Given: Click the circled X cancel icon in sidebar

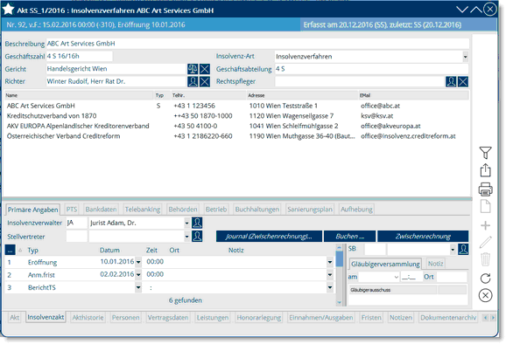Looking at the screenshot, I should (x=485, y=295).
